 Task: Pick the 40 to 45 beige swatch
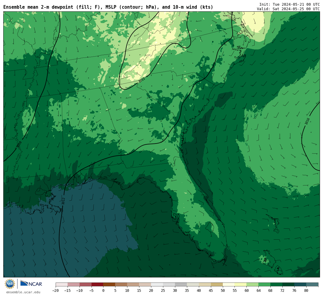(205, 285)
